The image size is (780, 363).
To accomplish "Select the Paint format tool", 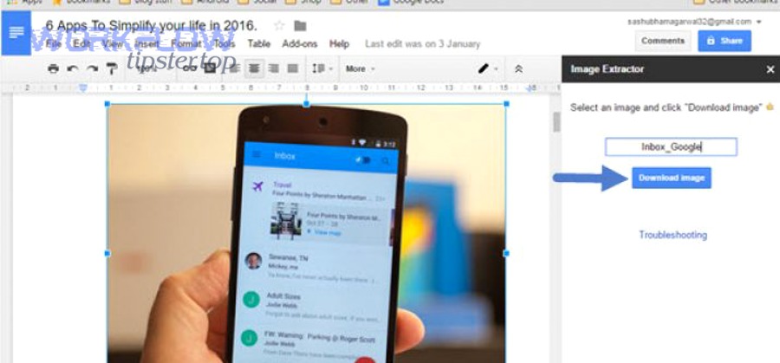I will (x=112, y=68).
